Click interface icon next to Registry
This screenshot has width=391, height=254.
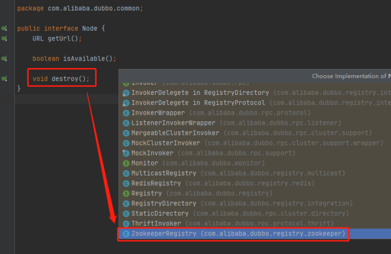tap(126, 193)
